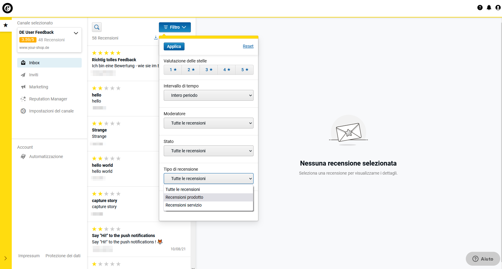This screenshot has height=269, width=502.
Task: Click the Impostazioni del canale gear icon
Action: (x=23, y=111)
